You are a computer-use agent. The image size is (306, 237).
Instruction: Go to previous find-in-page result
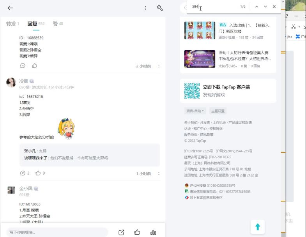click(256, 7)
